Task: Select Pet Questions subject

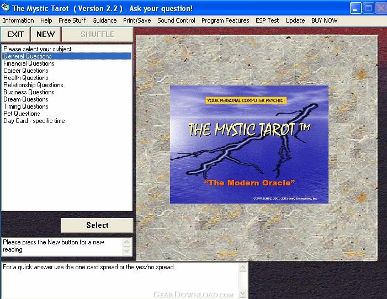Action: pos(67,114)
